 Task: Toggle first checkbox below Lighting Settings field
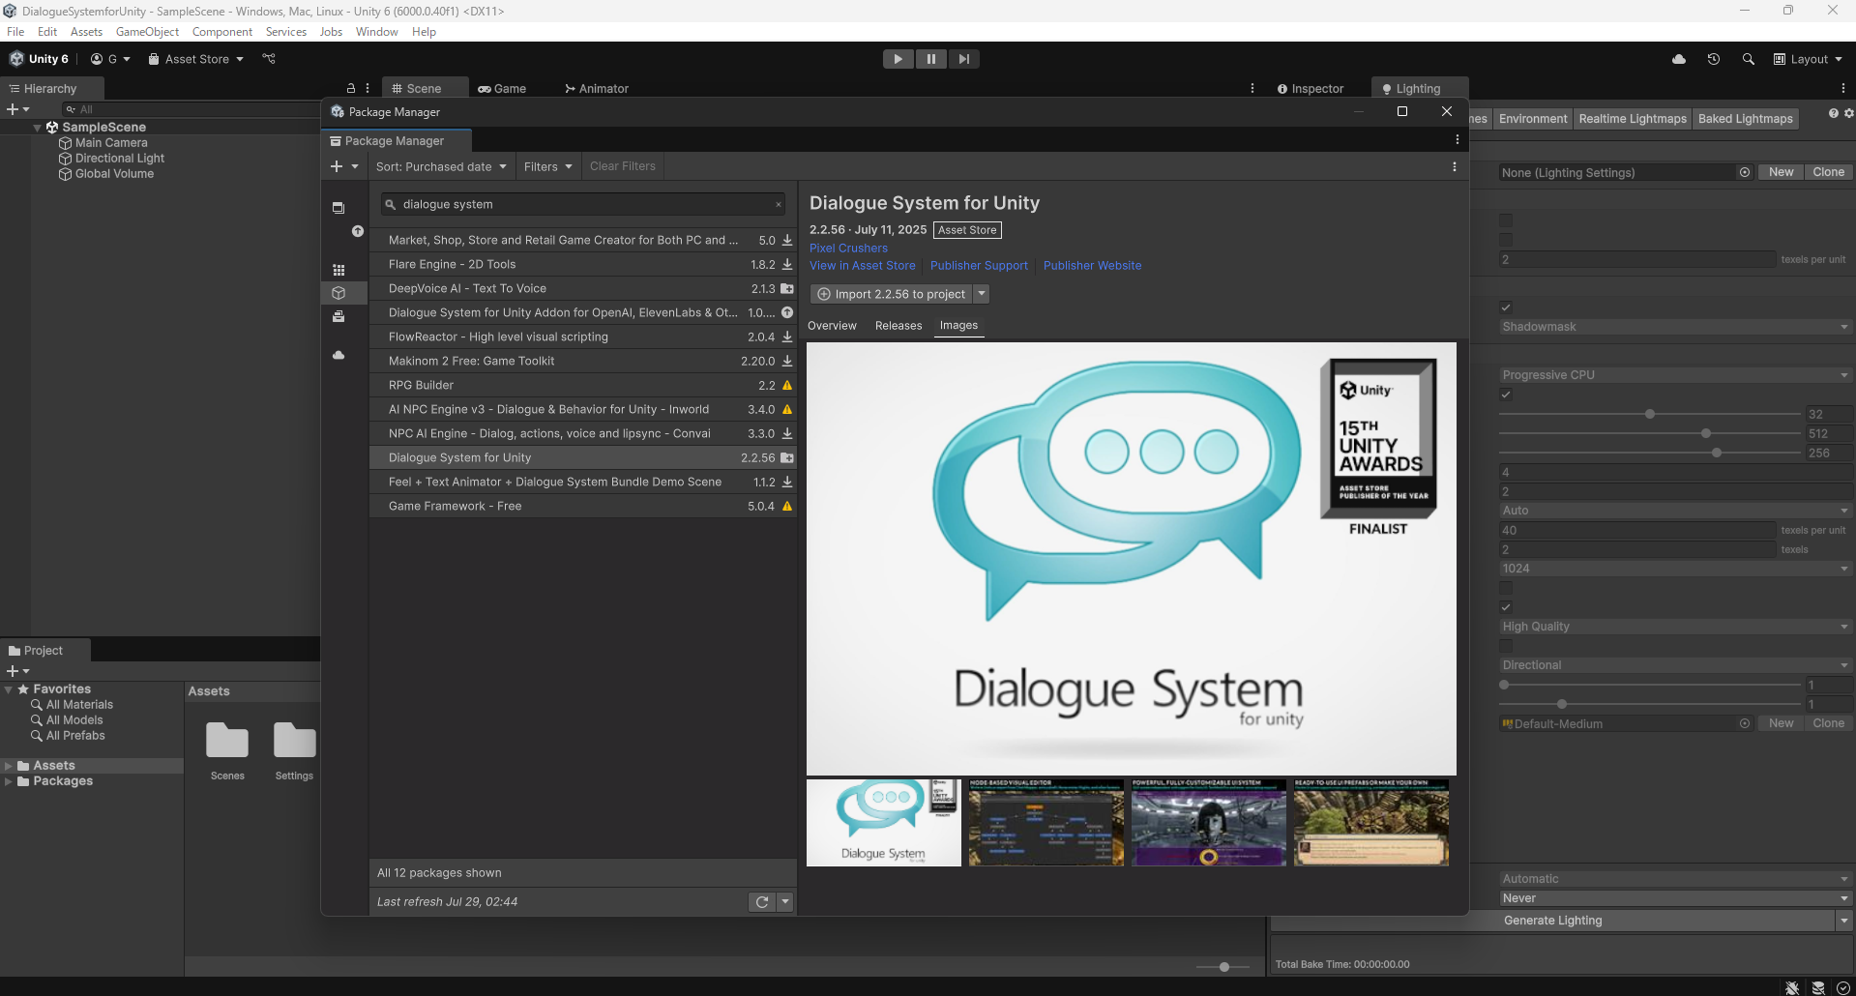[x=1506, y=220]
